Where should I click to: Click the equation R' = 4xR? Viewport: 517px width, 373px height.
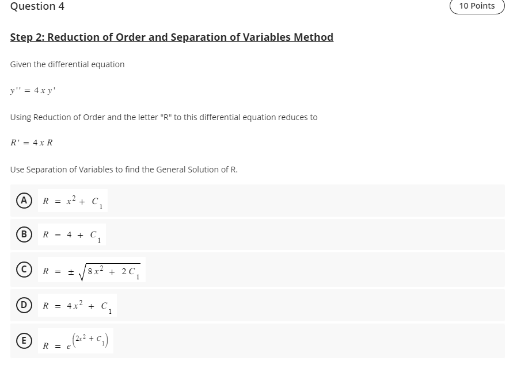click(x=31, y=142)
